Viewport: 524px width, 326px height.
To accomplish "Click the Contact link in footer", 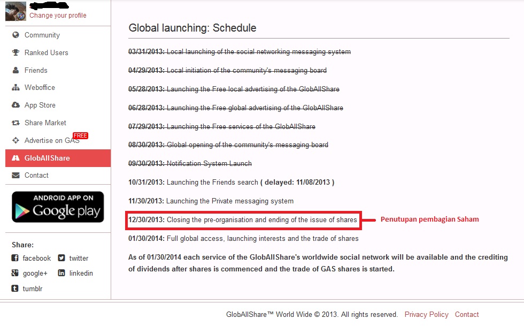I will pyautogui.click(x=467, y=315).
